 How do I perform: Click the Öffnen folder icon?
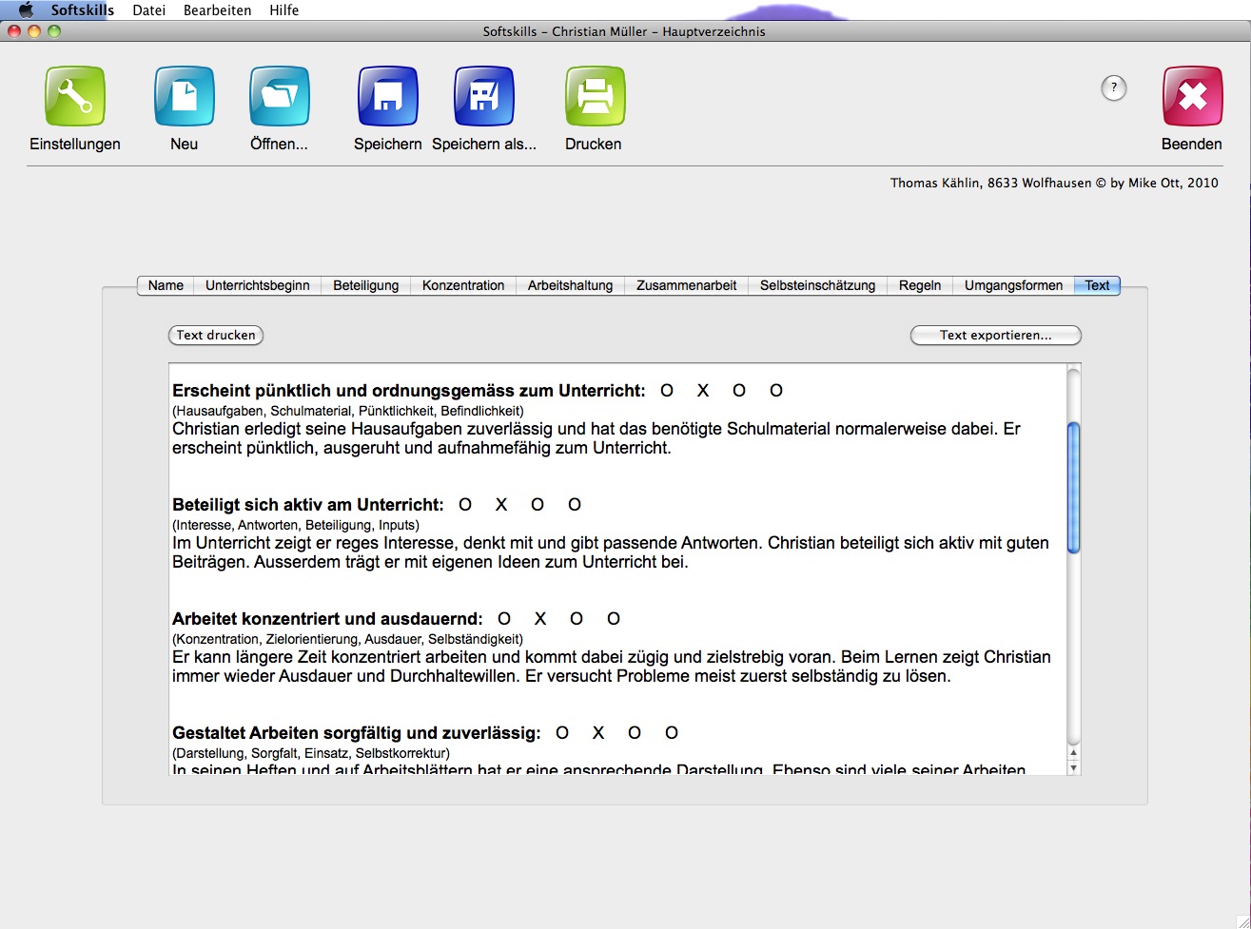point(280,96)
